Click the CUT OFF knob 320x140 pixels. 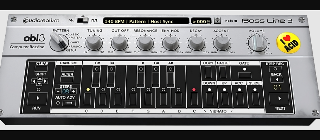click(x=120, y=43)
